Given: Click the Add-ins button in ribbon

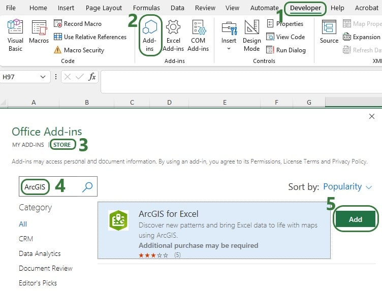Looking at the screenshot, I should pos(149,36).
